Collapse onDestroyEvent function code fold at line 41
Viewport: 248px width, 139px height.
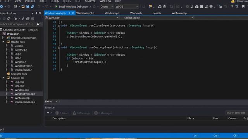(x=59, y=47)
